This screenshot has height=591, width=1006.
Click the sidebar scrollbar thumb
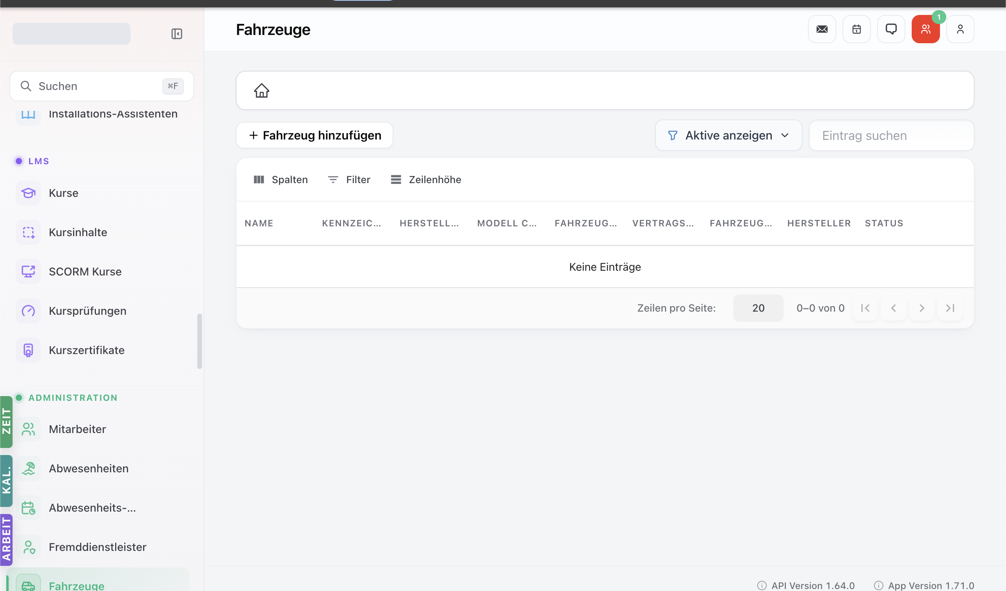point(200,341)
